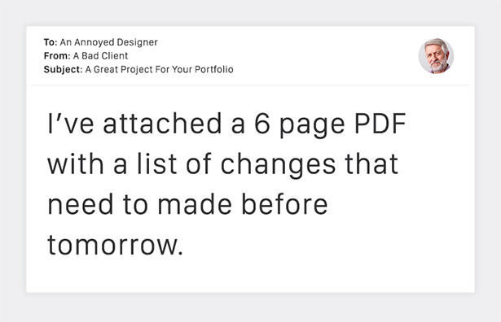Screen dimensions: 501x322
Task: Click the word "list" in the message body
Action: [157, 164]
